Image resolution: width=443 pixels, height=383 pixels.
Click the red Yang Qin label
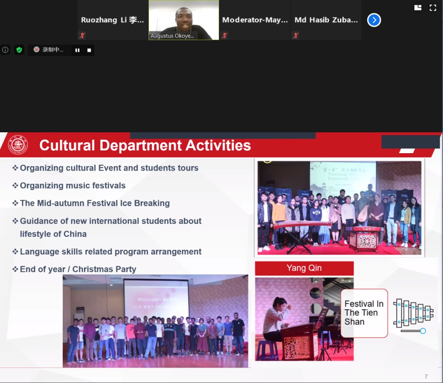[x=304, y=268]
